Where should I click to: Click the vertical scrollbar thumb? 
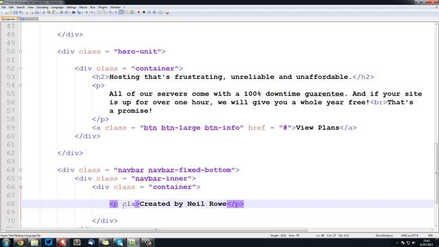[436, 173]
